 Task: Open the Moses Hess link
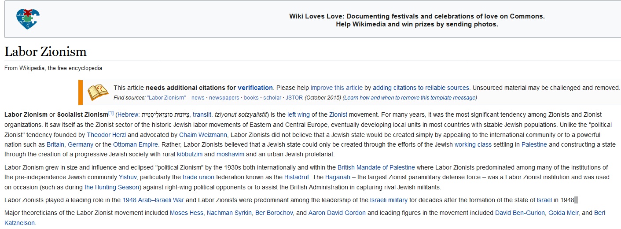tap(187, 213)
